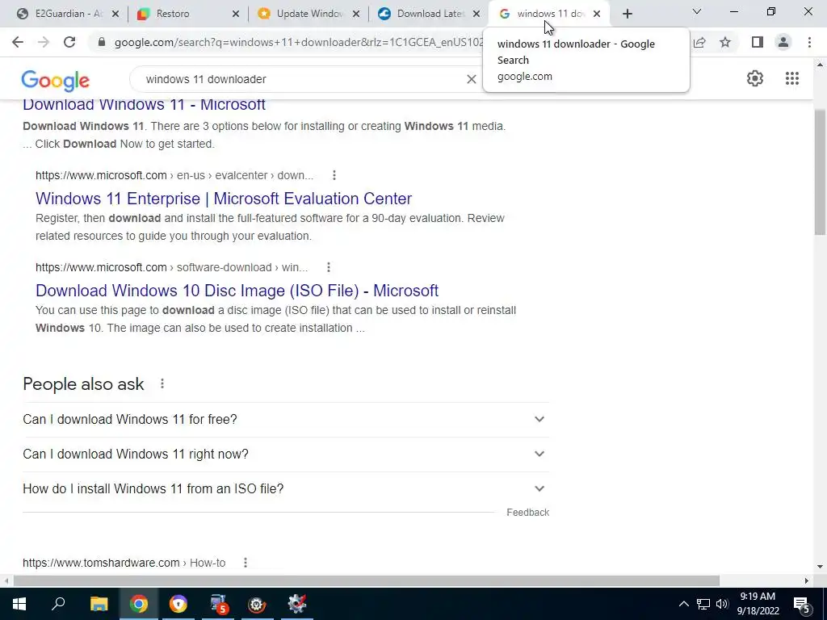Screen dimensions: 827x620
Task: Open the taskbar clock and date
Action: pos(758,604)
